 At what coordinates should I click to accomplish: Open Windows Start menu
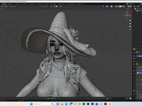click(x=31, y=104)
